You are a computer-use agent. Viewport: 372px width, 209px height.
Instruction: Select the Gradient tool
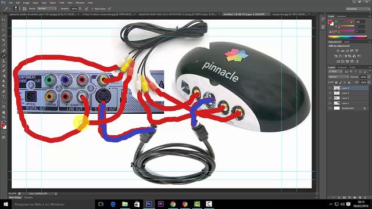3,76
